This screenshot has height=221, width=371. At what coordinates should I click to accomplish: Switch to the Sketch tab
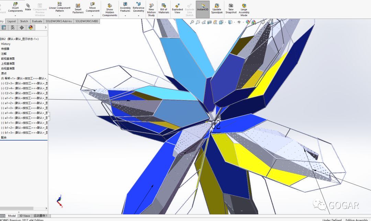pyautogui.click(x=24, y=21)
